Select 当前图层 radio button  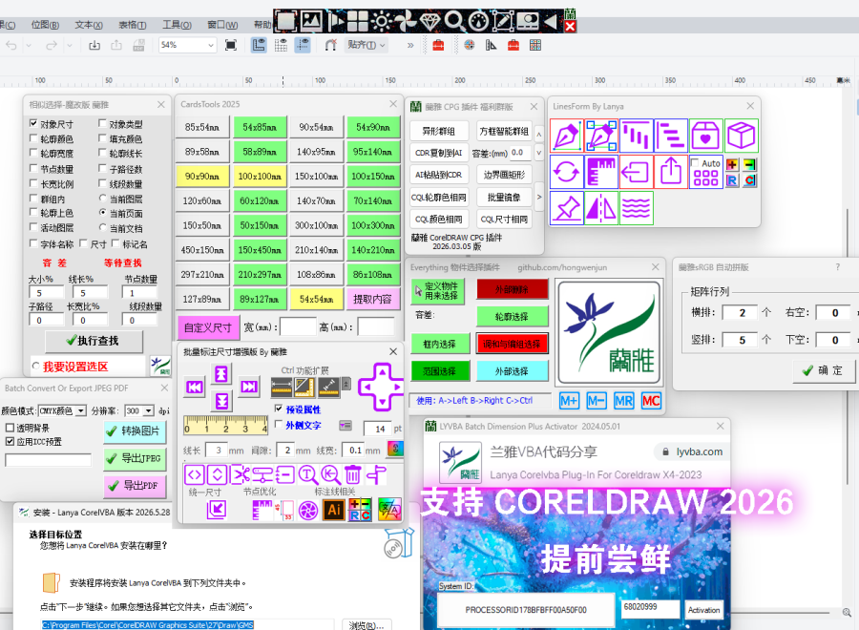coord(102,199)
